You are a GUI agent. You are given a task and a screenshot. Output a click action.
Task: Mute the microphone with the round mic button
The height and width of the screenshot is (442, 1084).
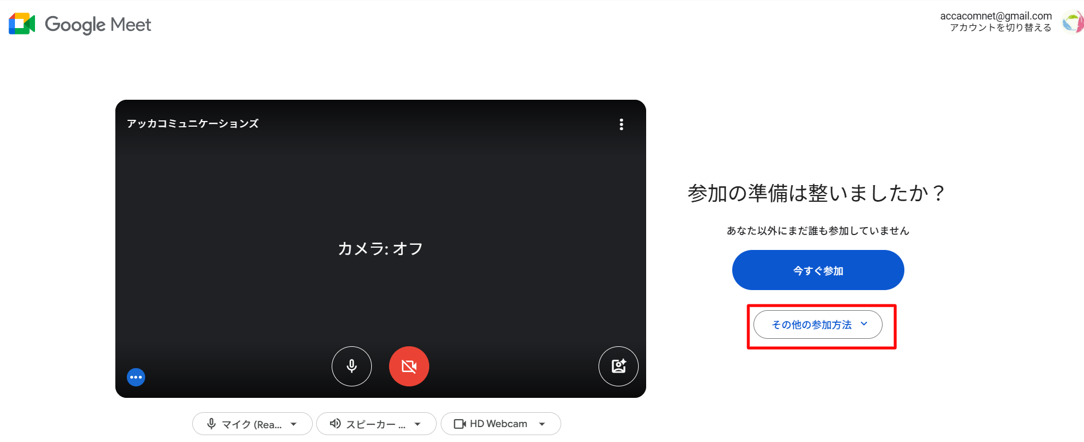(x=352, y=366)
